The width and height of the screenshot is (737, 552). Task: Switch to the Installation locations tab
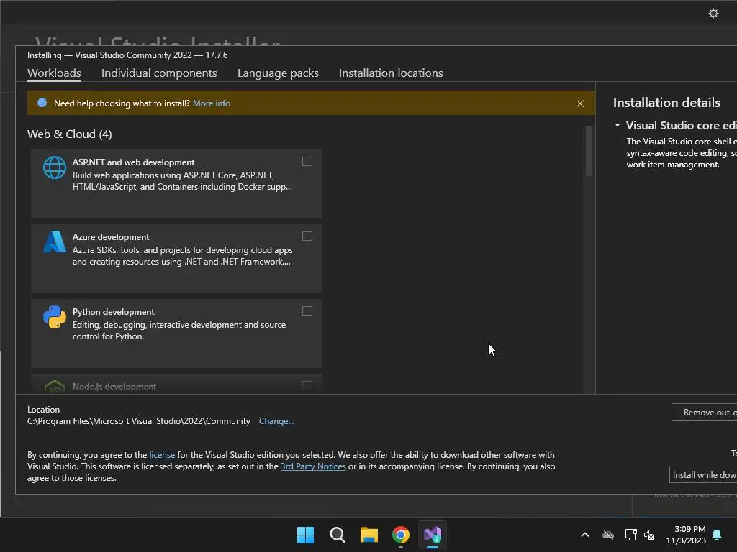[x=391, y=73]
